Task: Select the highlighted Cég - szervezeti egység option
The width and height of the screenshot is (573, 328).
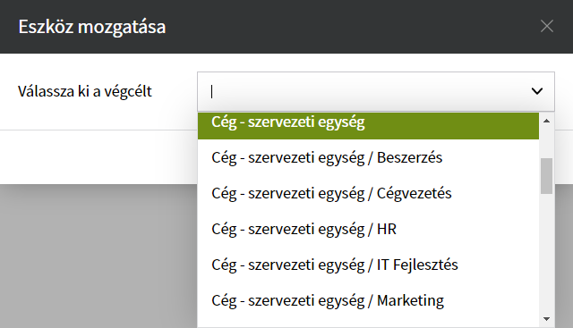Action: click(368, 124)
